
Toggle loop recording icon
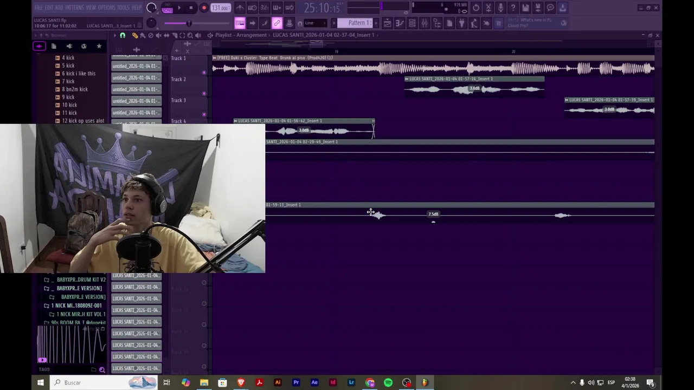click(290, 8)
